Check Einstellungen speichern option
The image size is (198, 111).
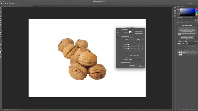tap(125, 63)
